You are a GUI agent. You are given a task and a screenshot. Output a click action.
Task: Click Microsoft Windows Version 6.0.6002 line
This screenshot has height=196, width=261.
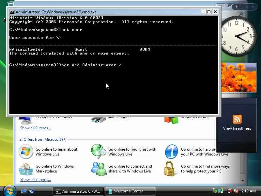coord(56,18)
